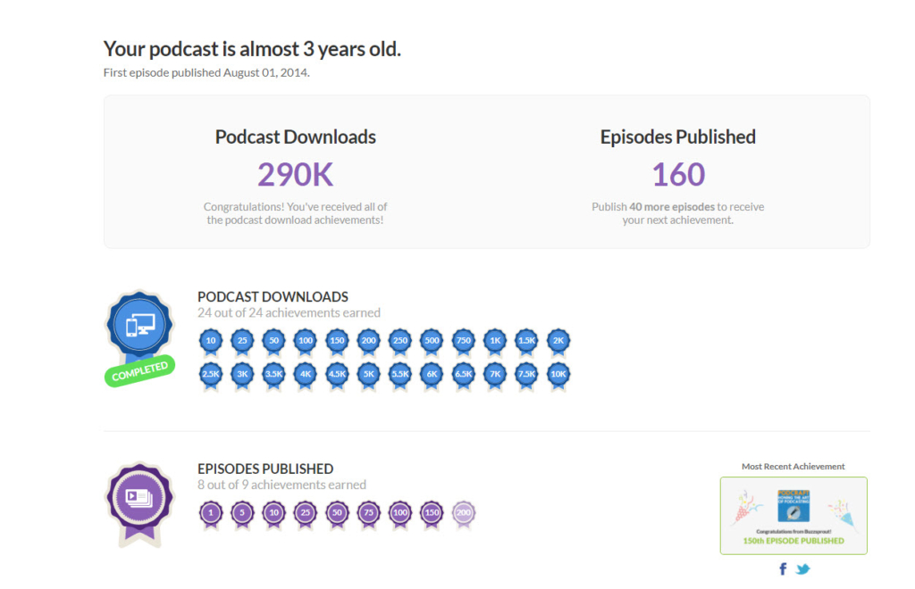Click the EPISODES PUBLISHED section heading
The height and width of the screenshot is (589, 915).
point(265,469)
